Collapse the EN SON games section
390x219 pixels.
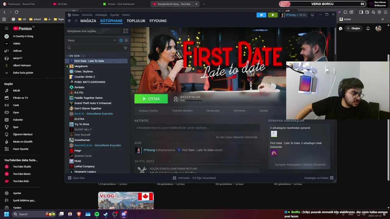click(x=67, y=56)
